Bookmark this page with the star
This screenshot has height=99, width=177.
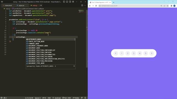tap(168, 6)
